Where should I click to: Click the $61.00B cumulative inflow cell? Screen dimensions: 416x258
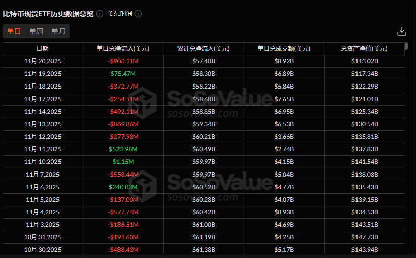(204, 225)
